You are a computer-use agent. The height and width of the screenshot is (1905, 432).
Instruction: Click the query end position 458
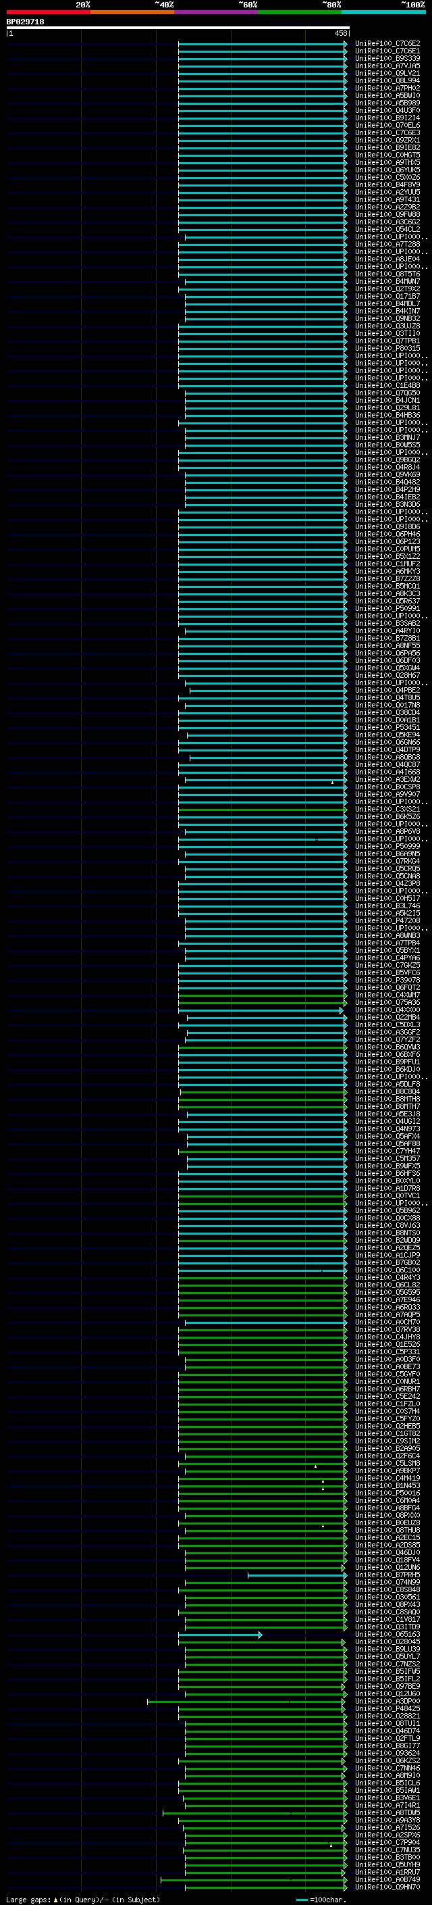click(x=340, y=33)
